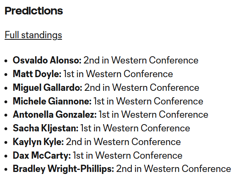250x182 pixels.
Task: Click Michele Giannone's 1st in Western Conference prediction
Action: click(149, 101)
